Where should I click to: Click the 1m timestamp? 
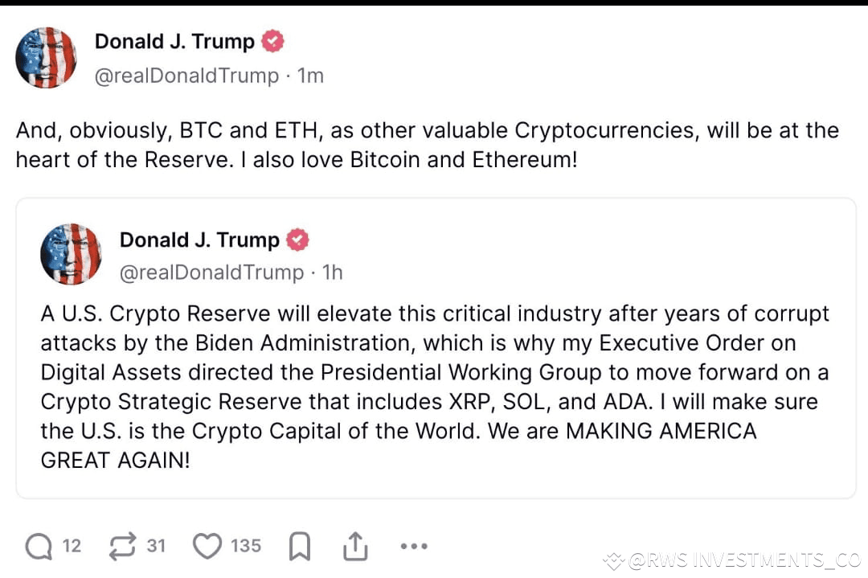[310, 76]
